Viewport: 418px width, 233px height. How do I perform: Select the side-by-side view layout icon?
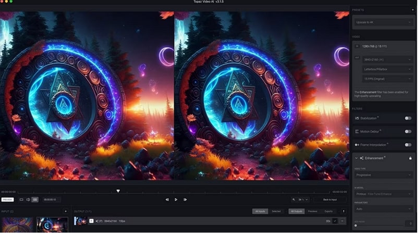click(x=35, y=200)
